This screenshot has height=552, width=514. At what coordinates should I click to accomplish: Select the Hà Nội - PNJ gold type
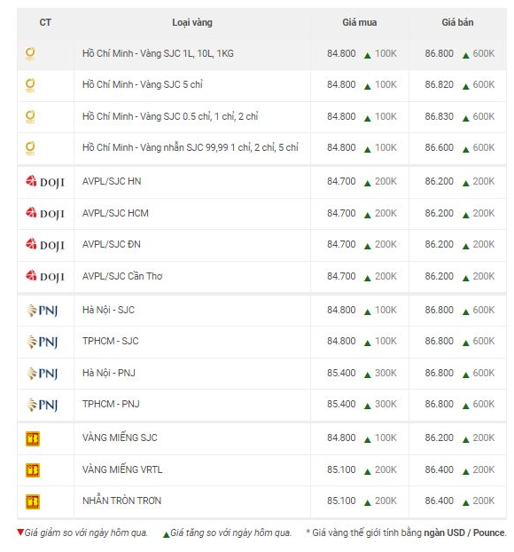tap(109, 373)
